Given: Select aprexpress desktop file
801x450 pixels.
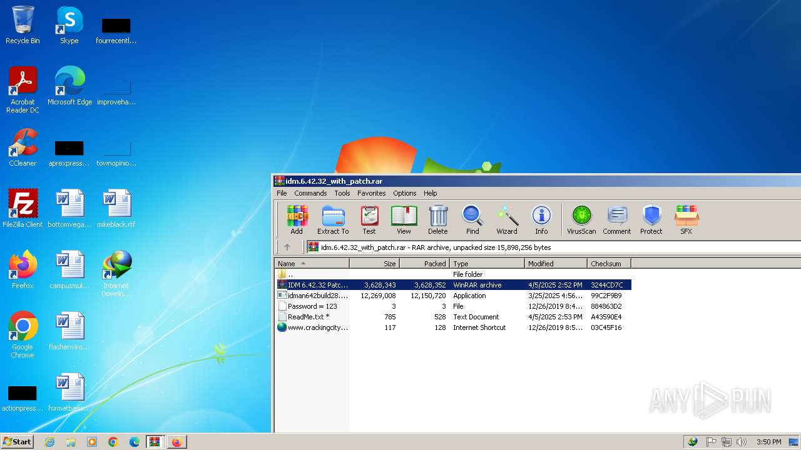Looking at the screenshot, I should click(69, 152).
